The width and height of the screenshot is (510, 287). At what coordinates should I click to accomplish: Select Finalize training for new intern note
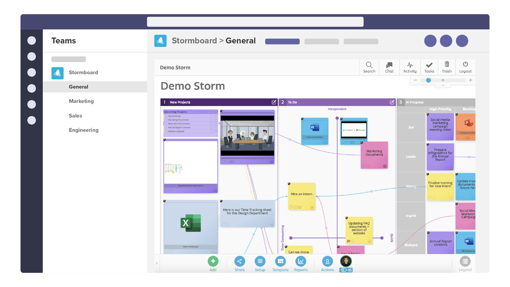coord(440,187)
